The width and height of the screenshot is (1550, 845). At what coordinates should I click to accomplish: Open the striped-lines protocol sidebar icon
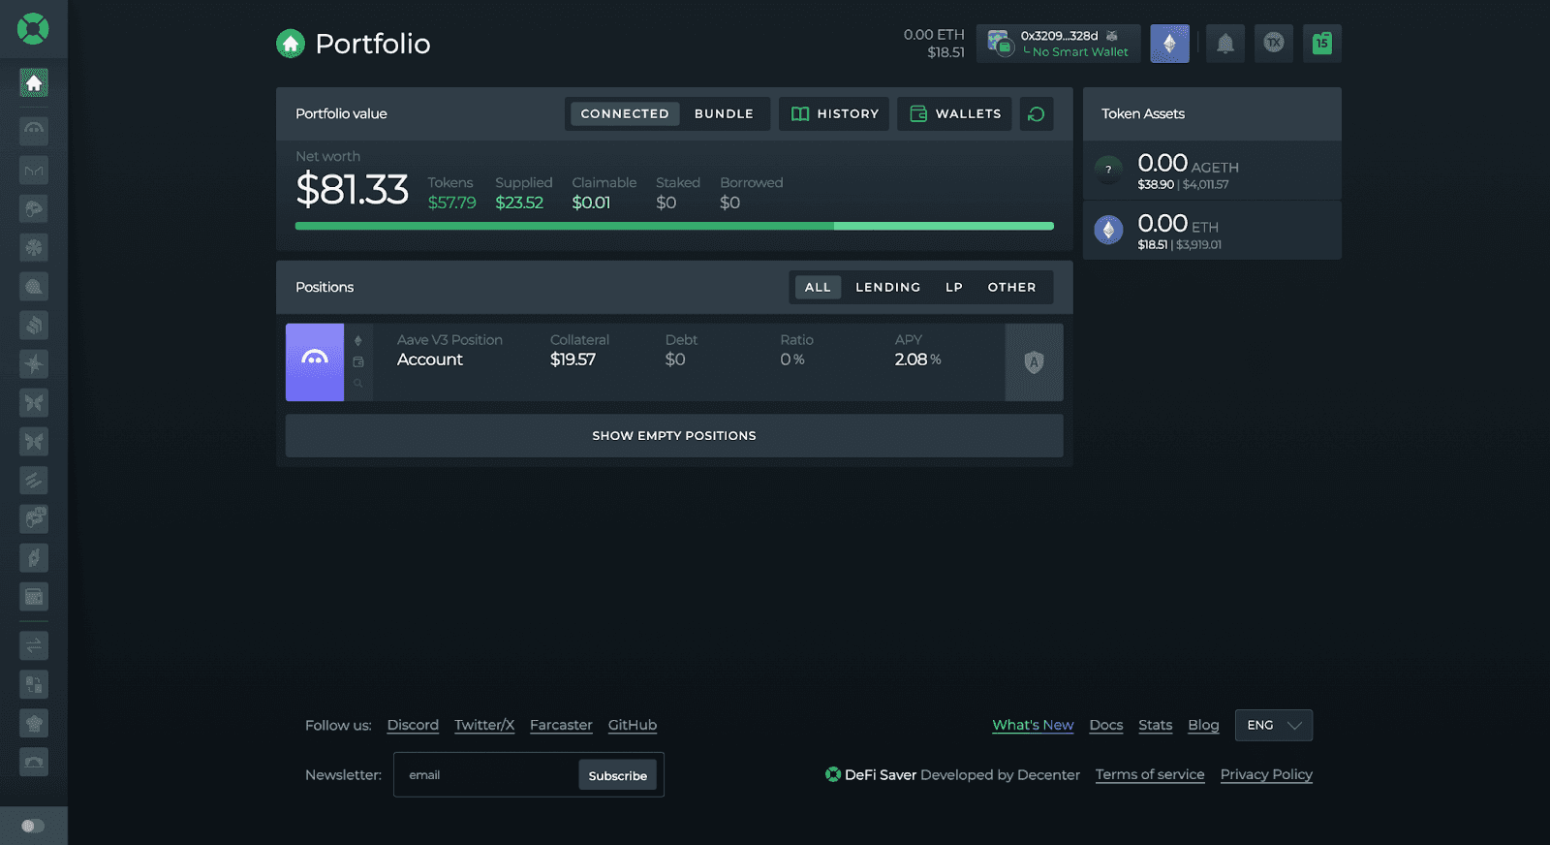[34, 480]
